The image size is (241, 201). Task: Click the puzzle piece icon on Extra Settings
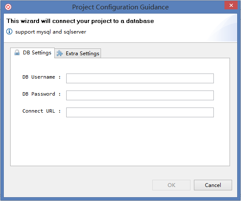click(x=60, y=53)
